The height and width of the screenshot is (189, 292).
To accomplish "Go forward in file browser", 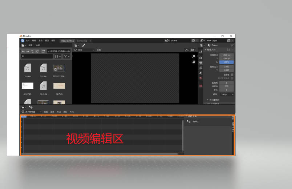I will (x=28, y=51).
